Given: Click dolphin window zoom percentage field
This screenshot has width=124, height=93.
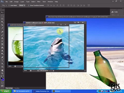Looking at the screenshot, I should click(x=26, y=71).
